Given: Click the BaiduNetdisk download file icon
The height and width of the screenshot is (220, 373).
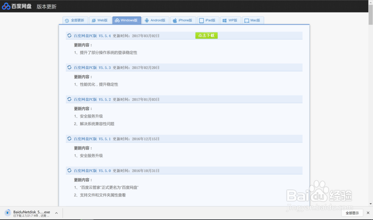Looking at the screenshot, I should [x=7, y=213].
